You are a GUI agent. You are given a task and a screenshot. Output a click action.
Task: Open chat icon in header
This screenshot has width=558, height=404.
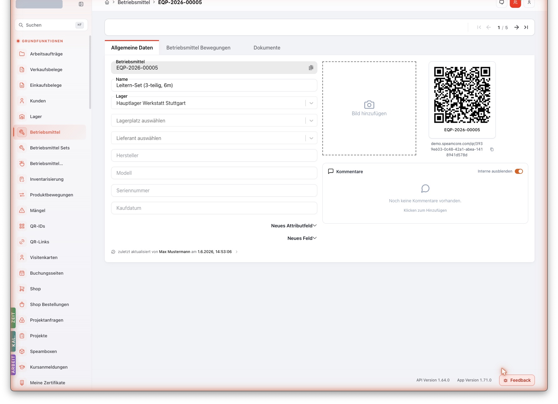[x=502, y=3]
